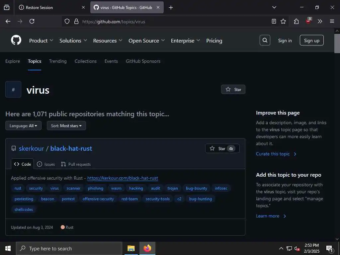The image size is (340, 255).
Task: Click Curate this topic link
Action: pyautogui.click(x=276, y=154)
